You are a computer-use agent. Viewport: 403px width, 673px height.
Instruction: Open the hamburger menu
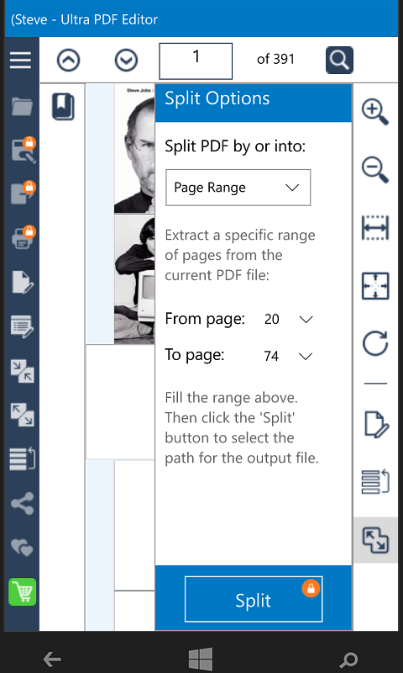click(20, 60)
